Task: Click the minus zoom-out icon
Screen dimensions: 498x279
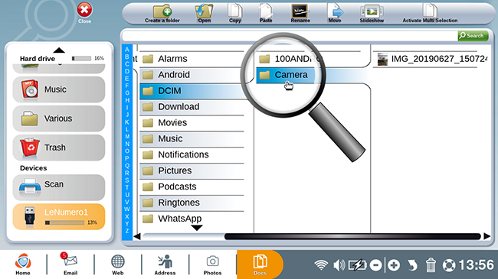Action: [x=375, y=265]
